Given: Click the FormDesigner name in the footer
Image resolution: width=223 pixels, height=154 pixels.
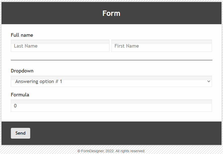Looking at the screenshot, I should 92,151.
